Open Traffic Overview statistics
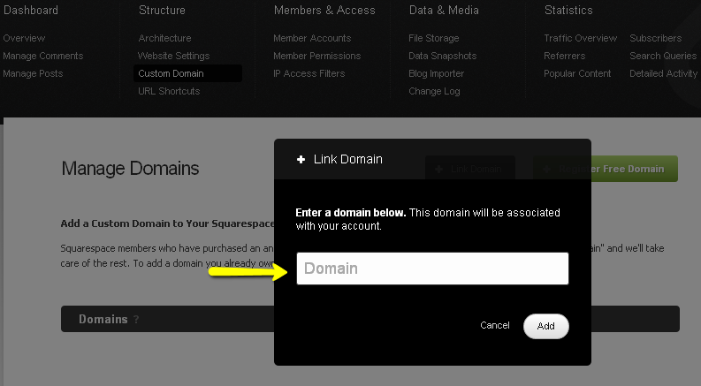Image resolution: width=701 pixels, height=386 pixels. pyautogui.click(x=580, y=38)
